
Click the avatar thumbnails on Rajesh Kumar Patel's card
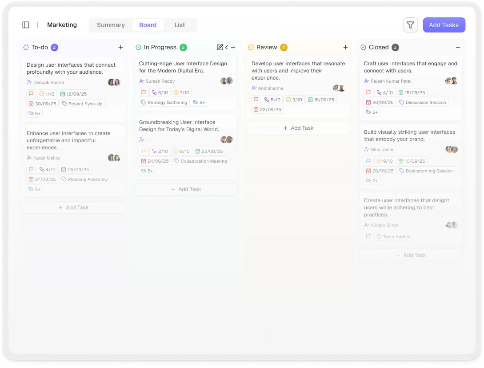(x=451, y=81)
